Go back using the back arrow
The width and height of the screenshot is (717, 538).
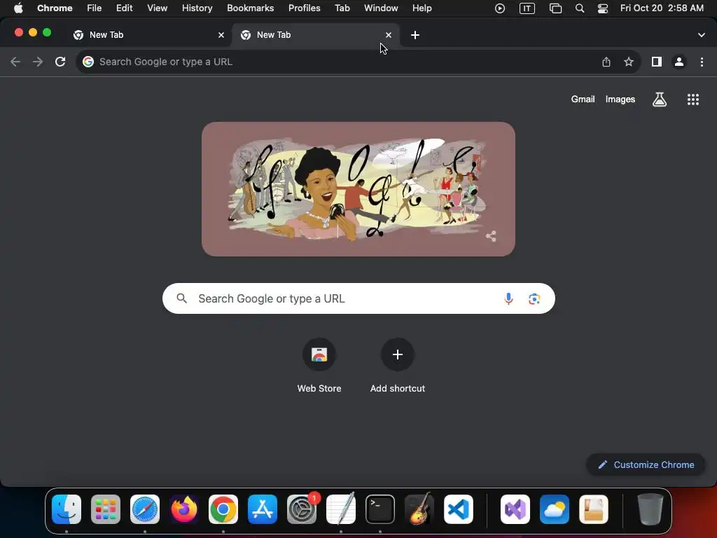[15, 62]
